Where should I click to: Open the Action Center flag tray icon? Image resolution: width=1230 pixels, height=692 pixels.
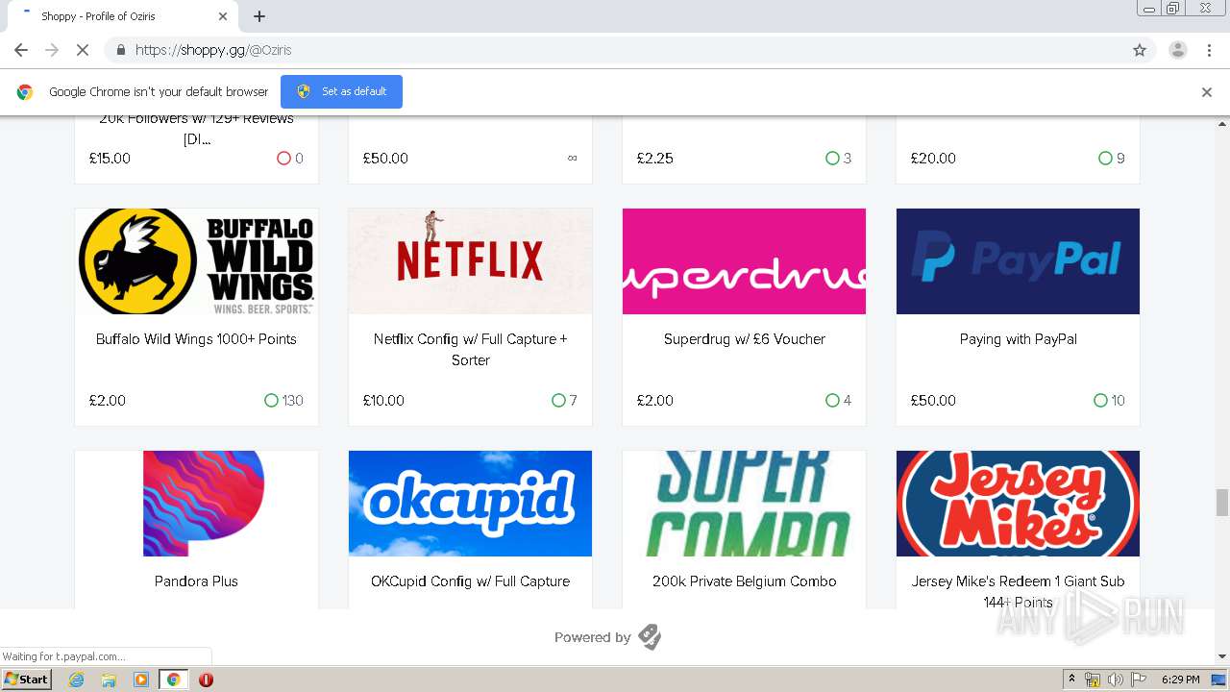(x=1139, y=680)
